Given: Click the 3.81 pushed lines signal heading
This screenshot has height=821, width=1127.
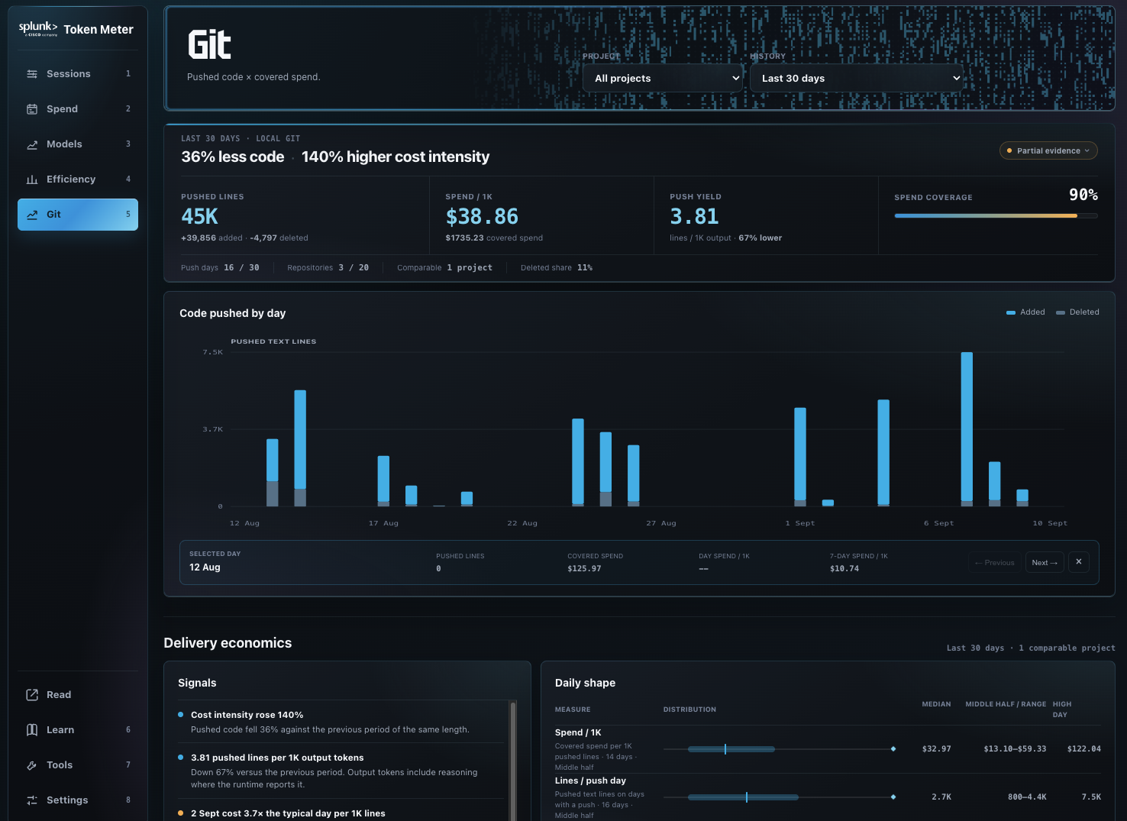Looking at the screenshot, I should pyautogui.click(x=277, y=758).
